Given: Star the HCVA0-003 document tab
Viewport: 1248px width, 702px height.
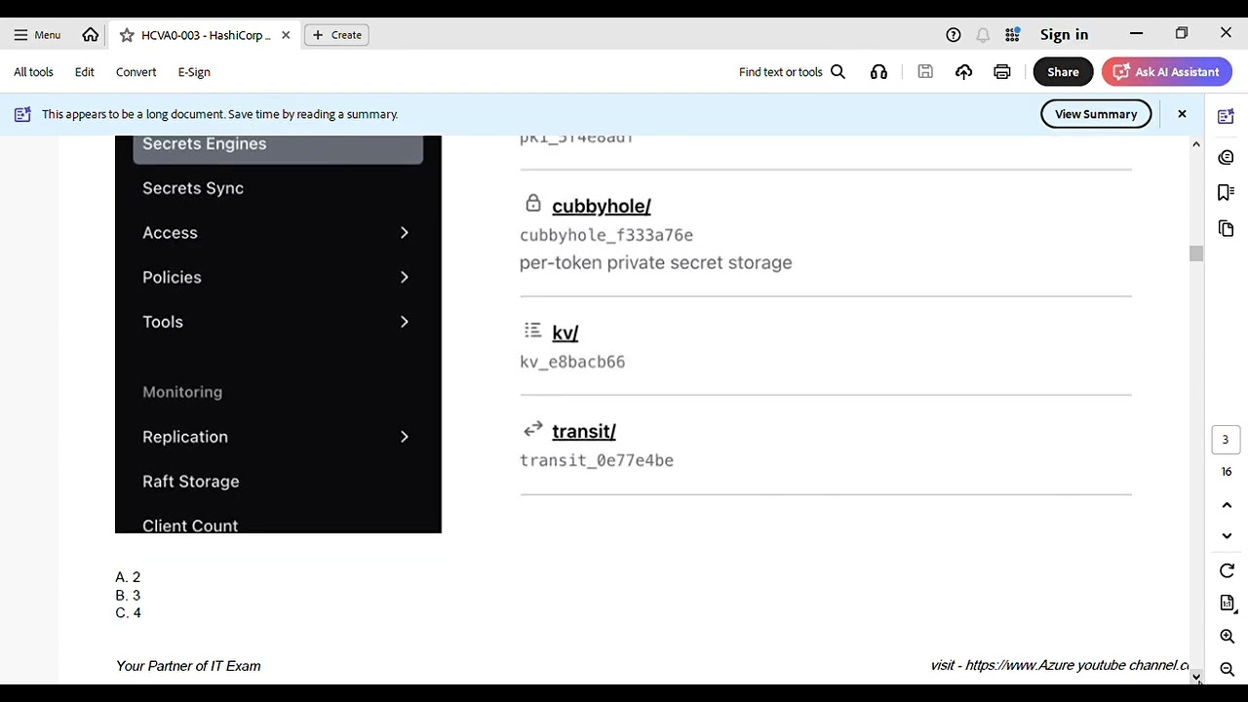Looking at the screenshot, I should [x=127, y=35].
